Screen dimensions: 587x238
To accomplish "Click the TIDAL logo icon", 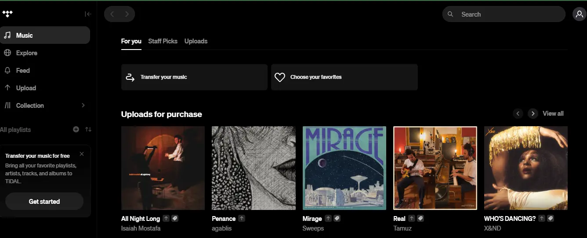I will [7, 14].
